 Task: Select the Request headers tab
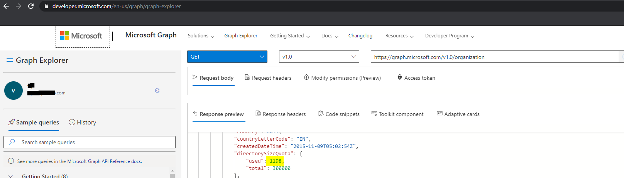268,78
